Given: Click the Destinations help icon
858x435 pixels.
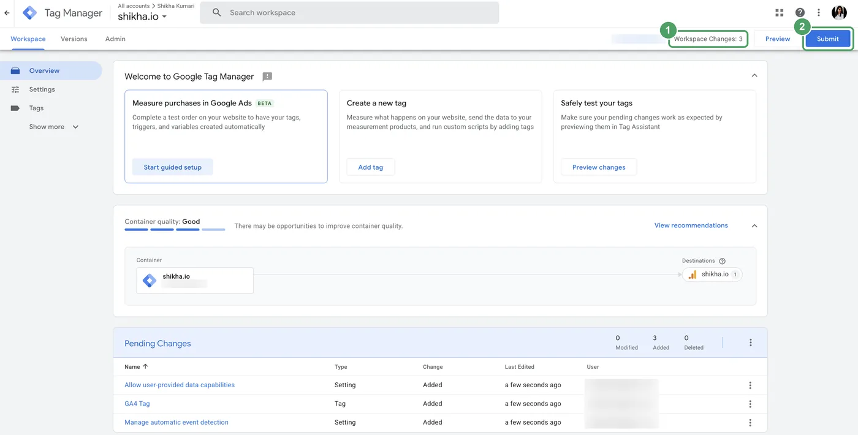Looking at the screenshot, I should click(722, 261).
